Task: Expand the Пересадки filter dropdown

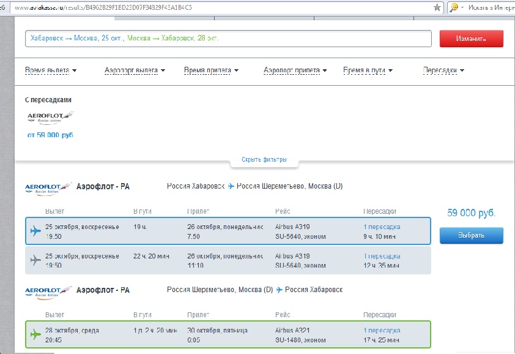Action: pyautogui.click(x=443, y=70)
